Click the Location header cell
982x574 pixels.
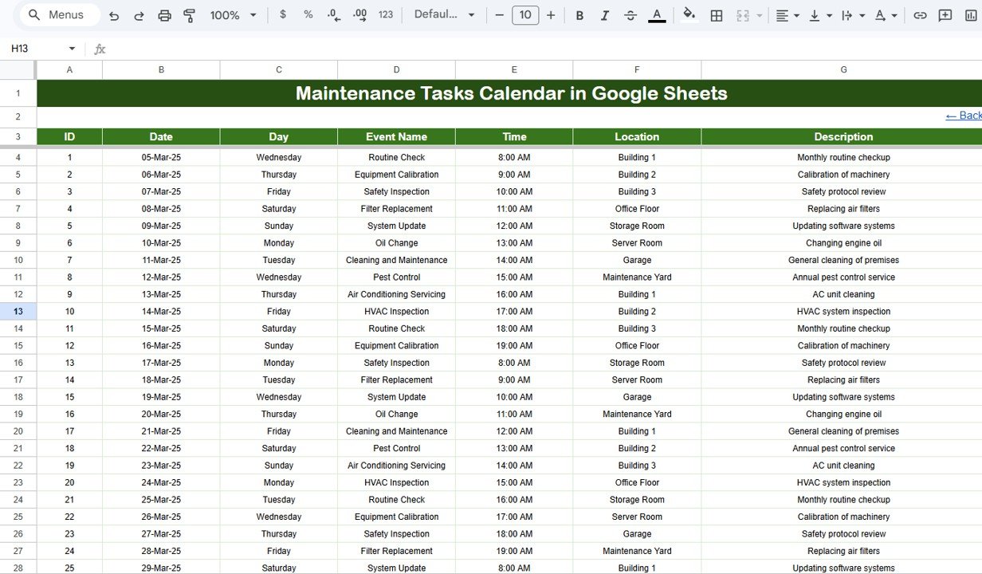[637, 136]
